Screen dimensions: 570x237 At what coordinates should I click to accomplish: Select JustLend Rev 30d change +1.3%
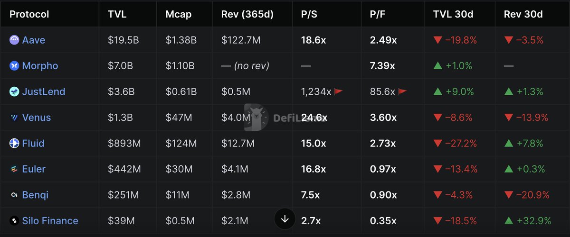click(x=523, y=92)
